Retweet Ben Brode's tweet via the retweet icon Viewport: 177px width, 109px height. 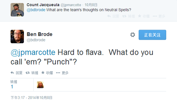27,73
